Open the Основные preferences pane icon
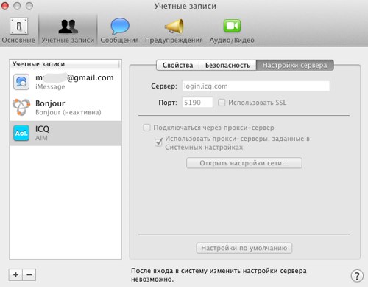Screen dimensions: 368x287 [x=18, y=27]
